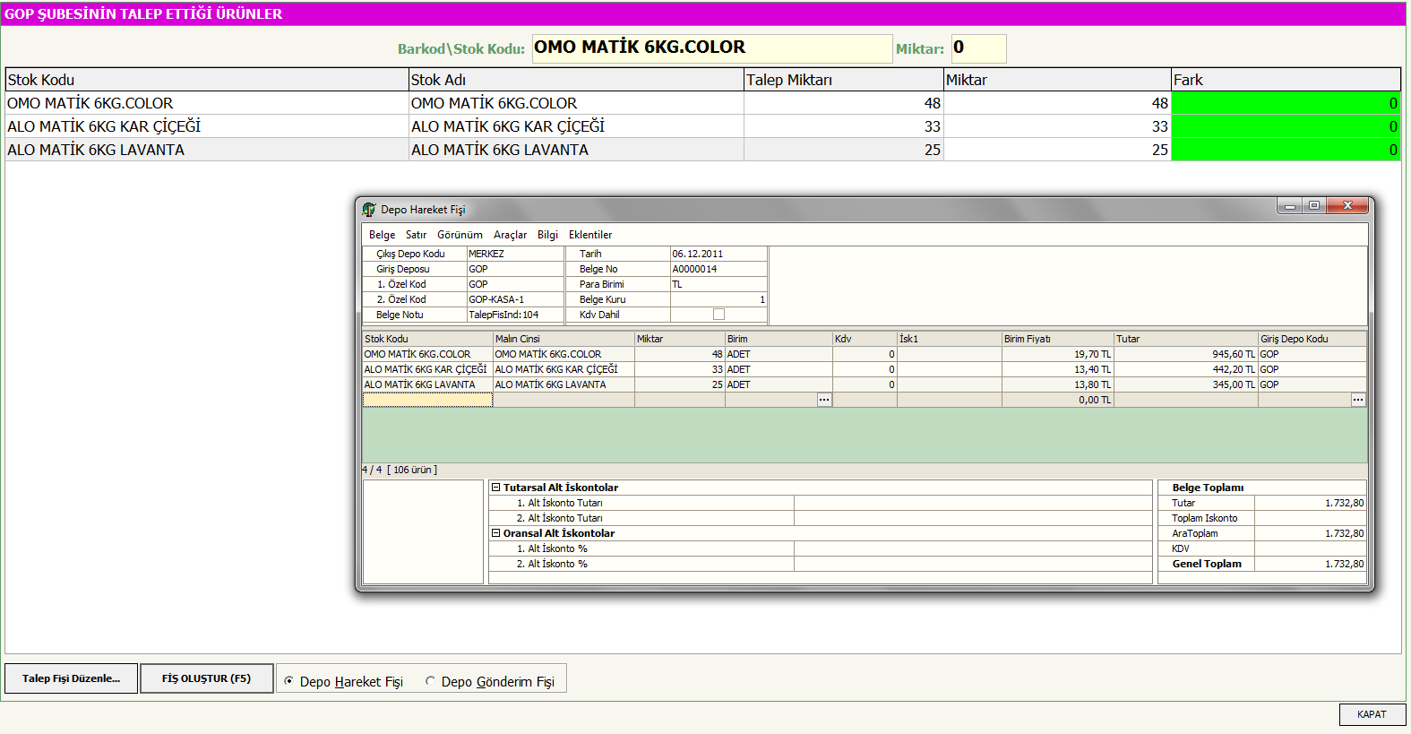1411x734 pixels.
Task: Click the 2. Özel Kod value GOP-KASA-1
Action: (515, 299)
